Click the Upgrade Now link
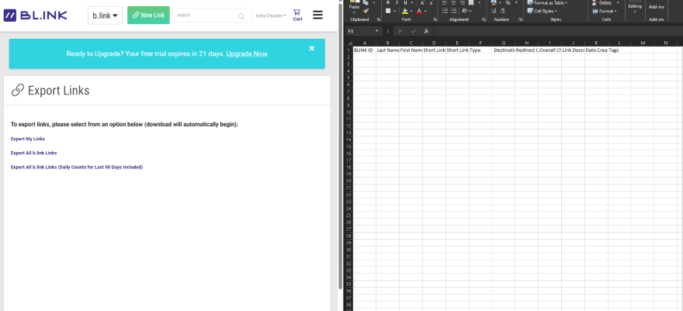 click(x=247, y=54)
